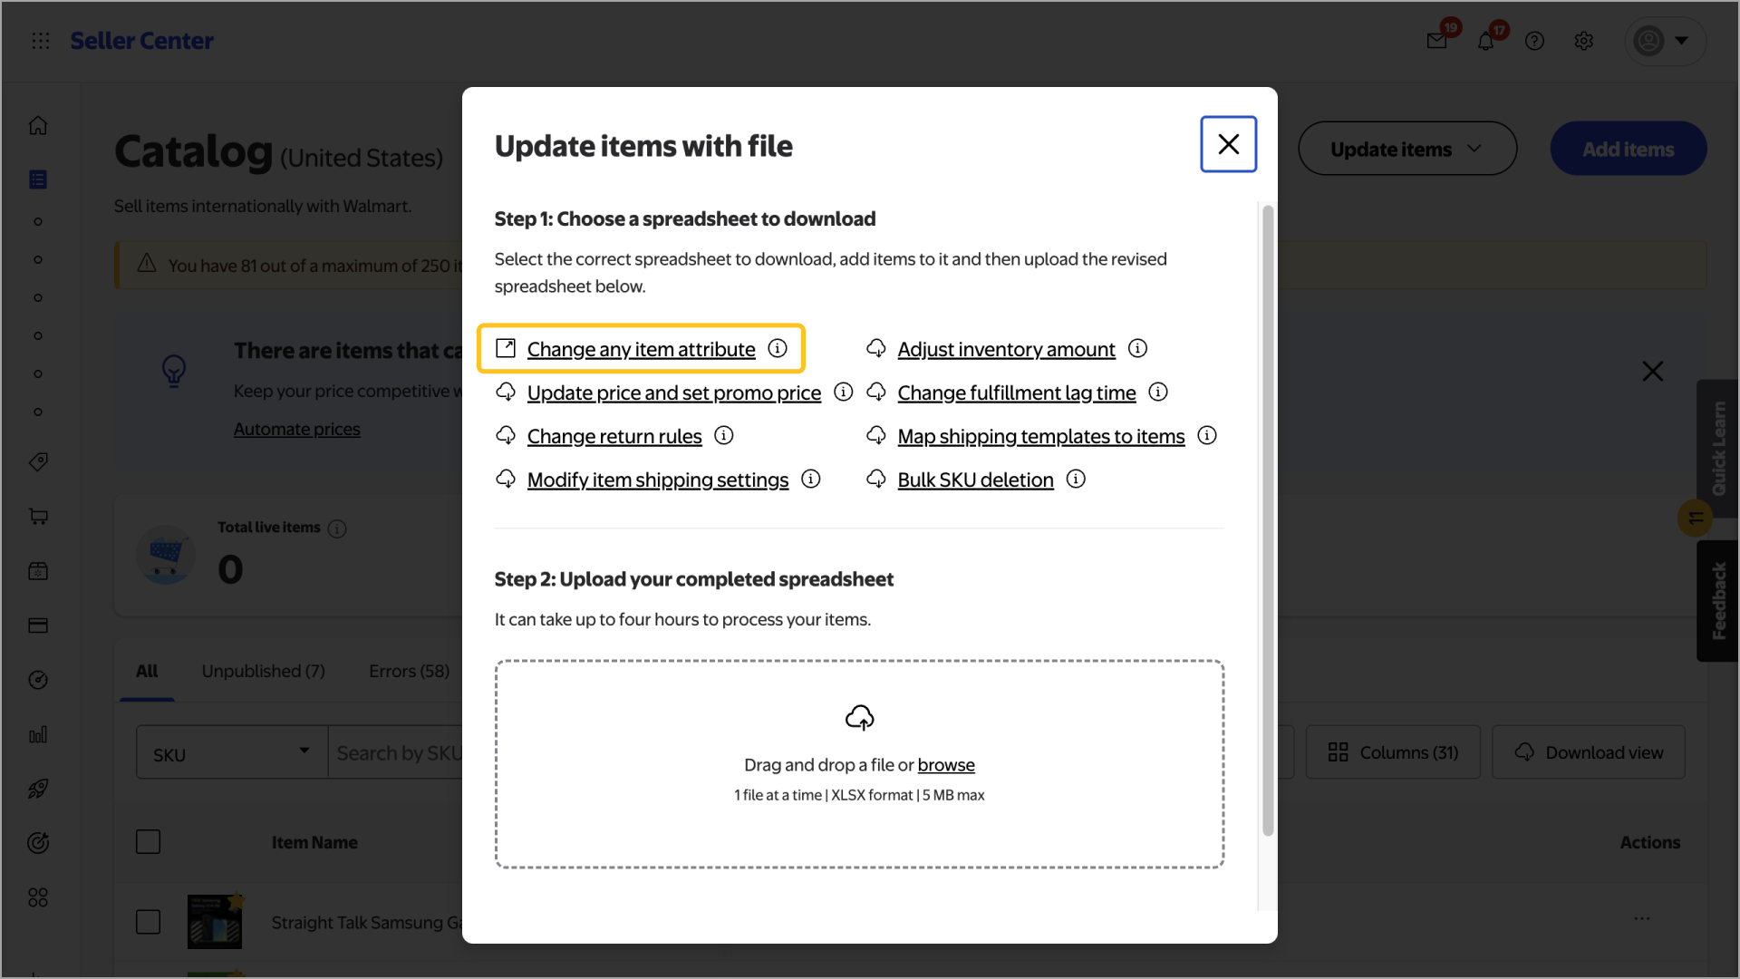
Task: Tick the checkbox next to Straight Talk Samsung item
Action: 148,921
